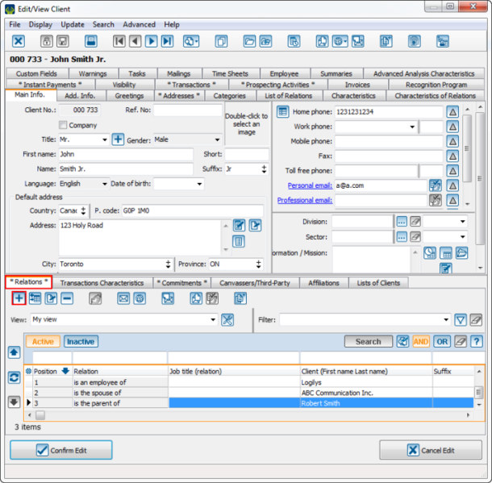
Task: Click the copy documents toolbar icon
Action: point(221,41)
